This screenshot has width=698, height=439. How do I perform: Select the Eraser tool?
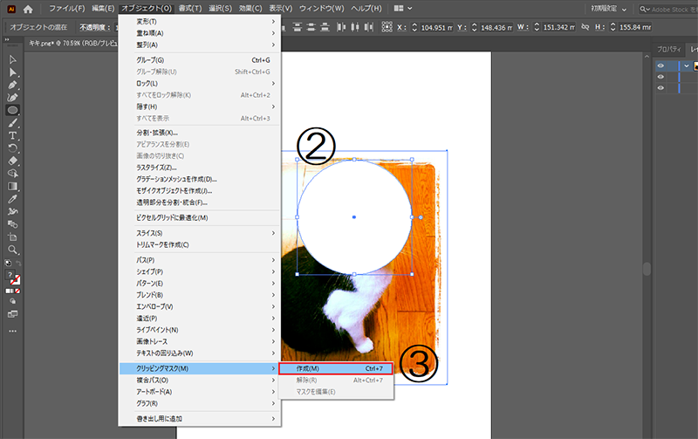click(13, 161)
